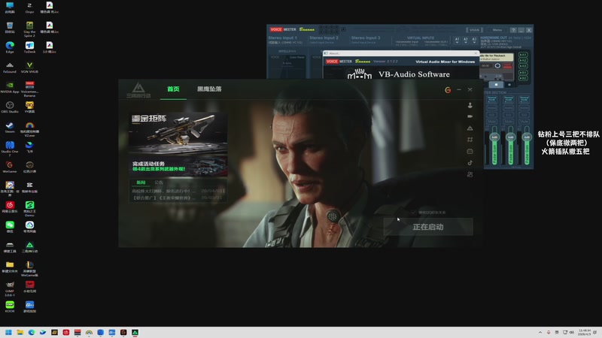The width and height of the screenshot is (602, 338).
Task: Toggle the B2 cassette output button in Voicemeeter
Action: [x=523, y=78]
